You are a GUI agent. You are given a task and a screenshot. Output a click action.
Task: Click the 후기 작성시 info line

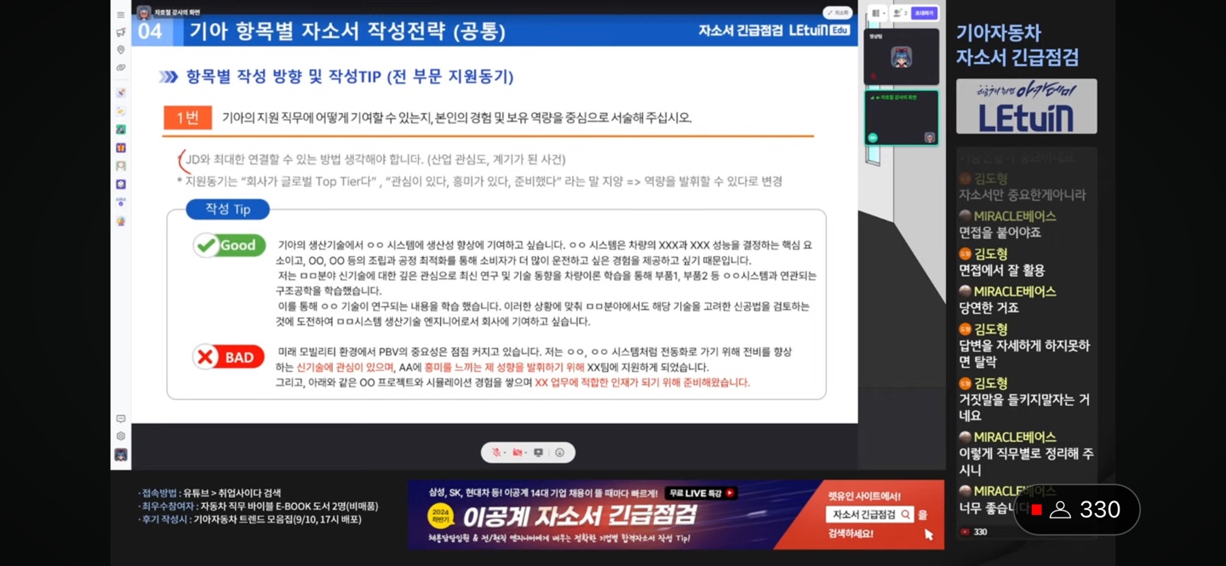pos(251,519)
